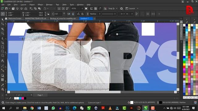The image size is (198, 111).
Task: Select the Zoom magnifier tool
Action: 2,33
